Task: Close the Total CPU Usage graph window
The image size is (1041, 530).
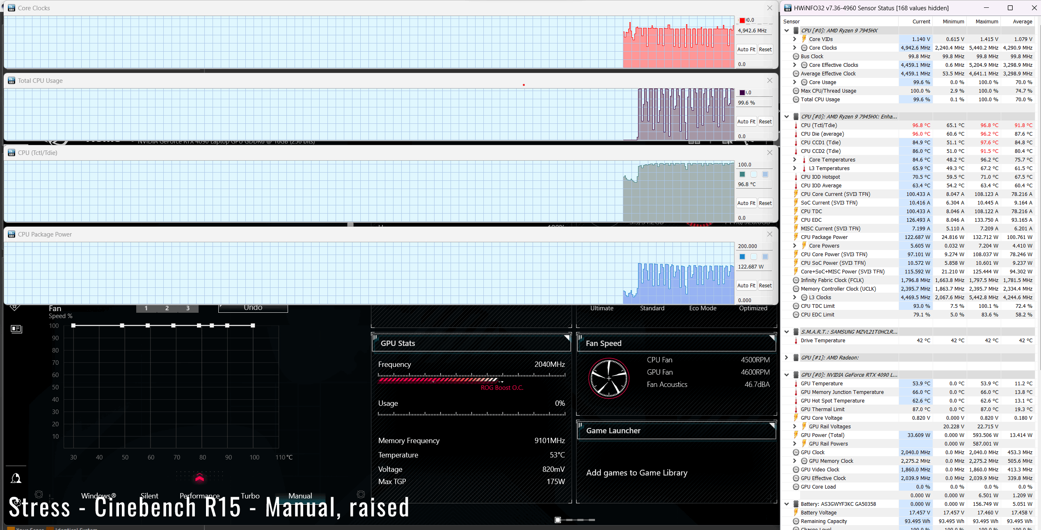Action: [769, 80]
